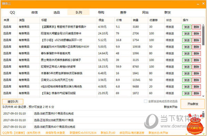Click the 5.1 price cell

click(118, 27)
